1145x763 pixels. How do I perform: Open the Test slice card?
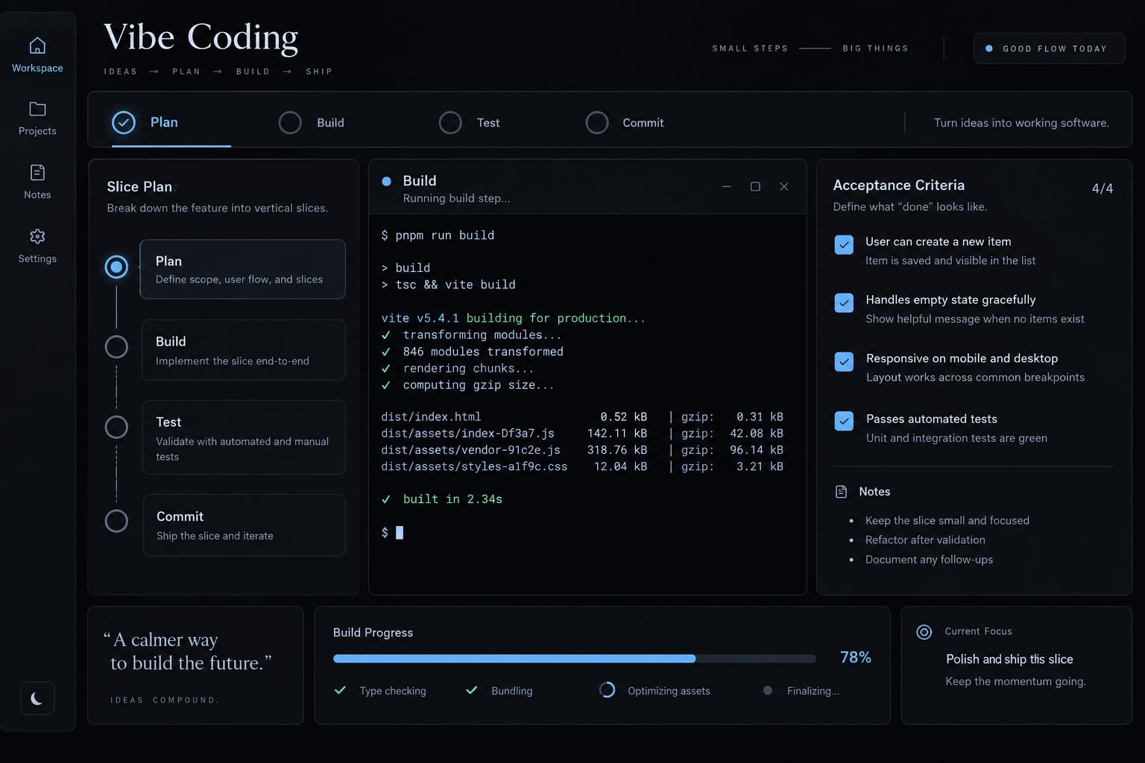[244, 437]
